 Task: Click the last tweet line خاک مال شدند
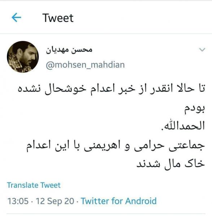(171, 164)
